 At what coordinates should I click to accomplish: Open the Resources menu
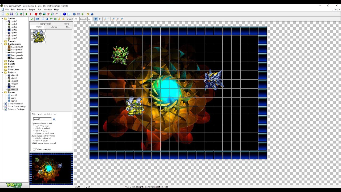(x=22, y=10)
